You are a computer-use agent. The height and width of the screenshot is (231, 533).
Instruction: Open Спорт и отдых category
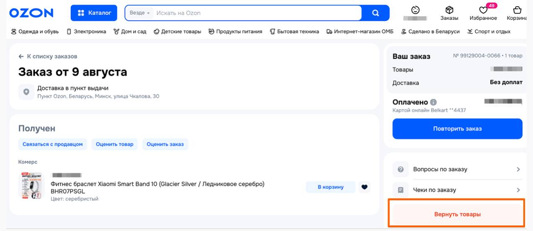pyautogui.click(x=489, y=31)
